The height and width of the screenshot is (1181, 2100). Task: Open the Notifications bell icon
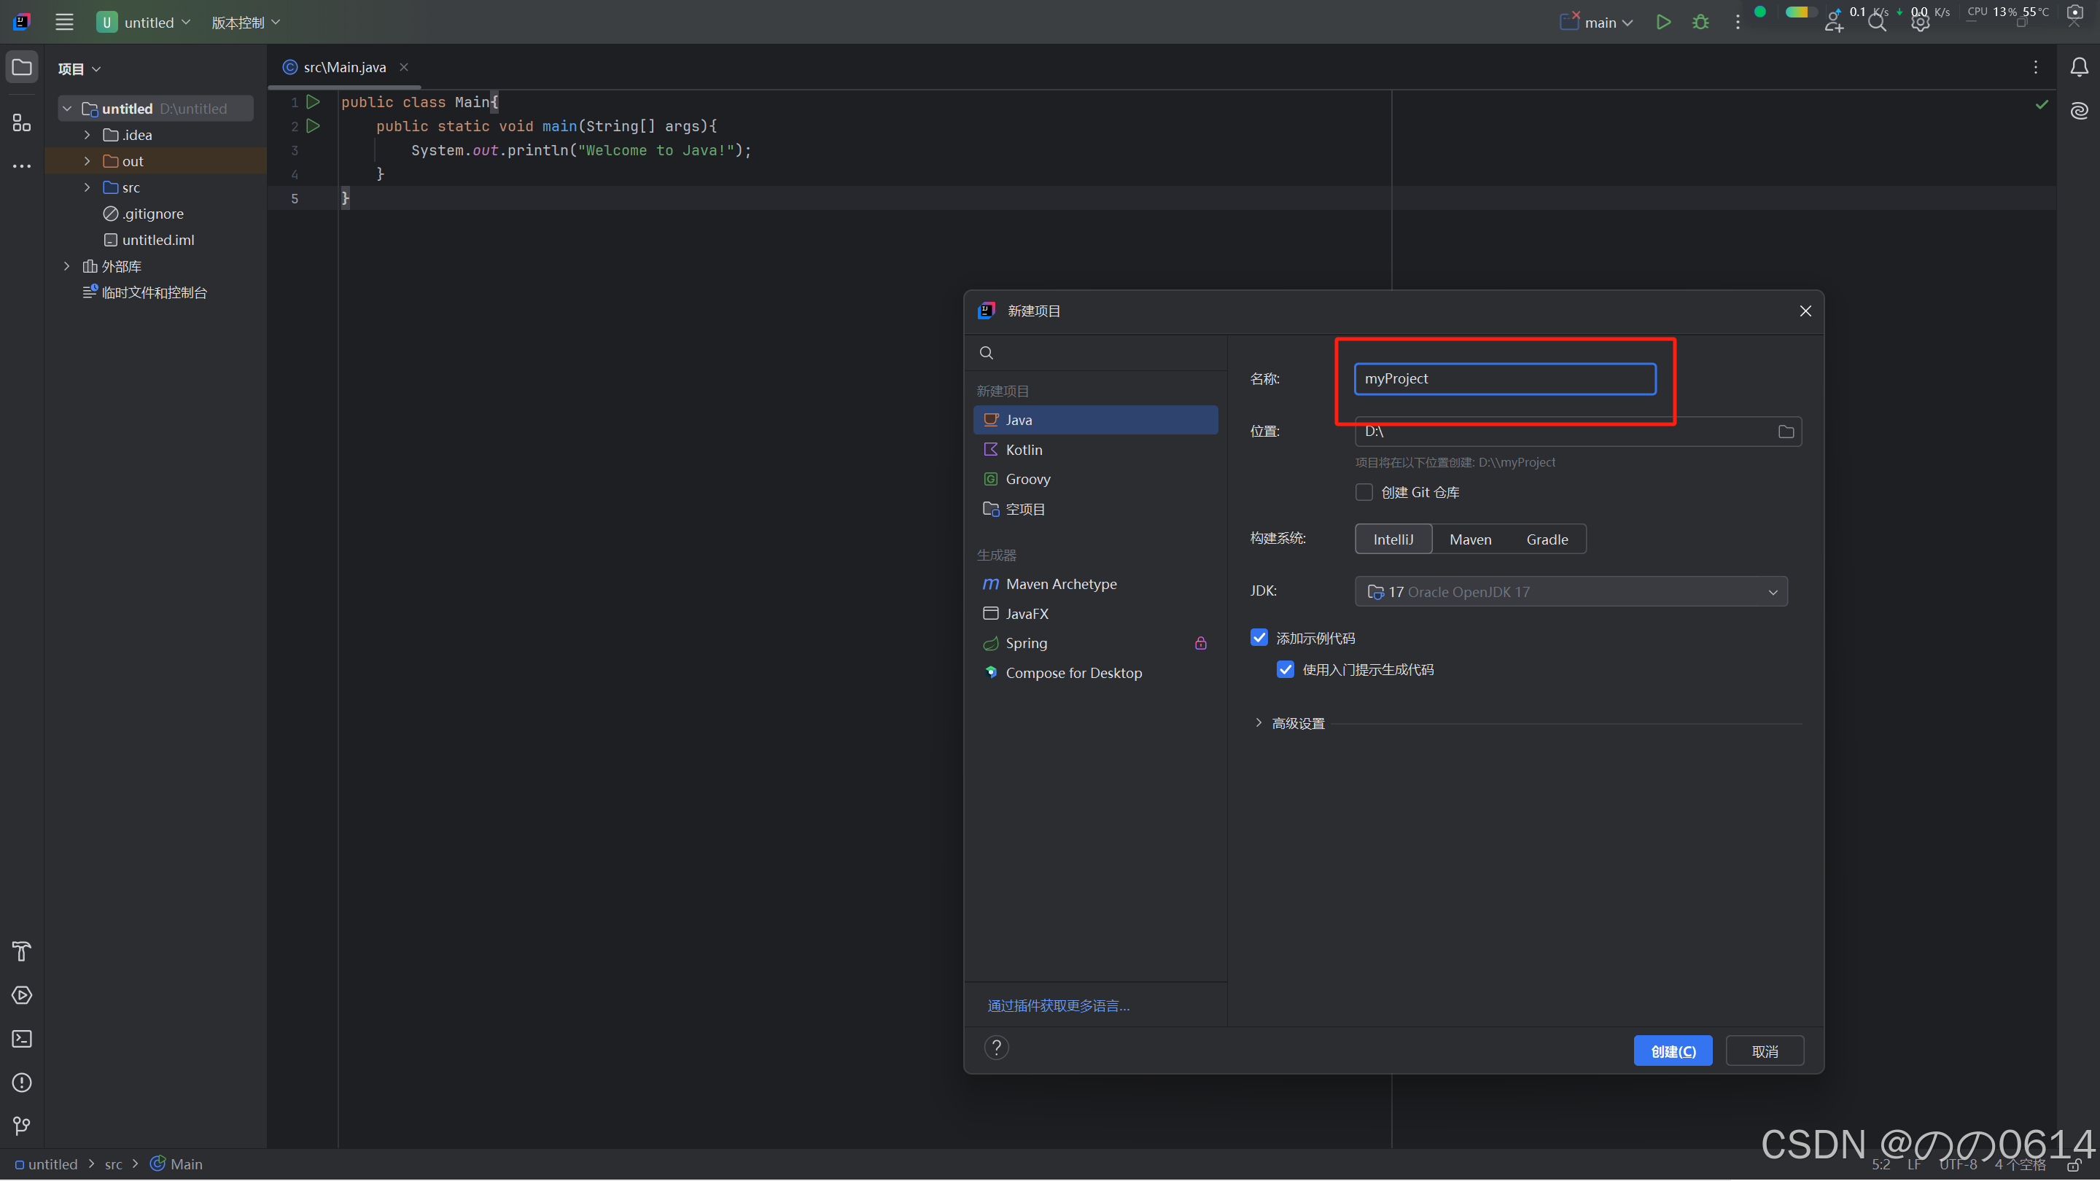point(2079,67)
